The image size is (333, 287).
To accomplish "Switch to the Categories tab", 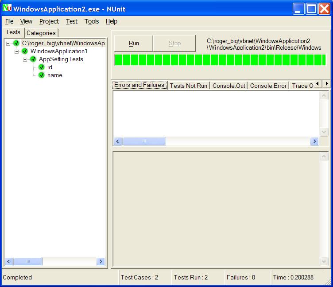I will click(x=41, y=33).
